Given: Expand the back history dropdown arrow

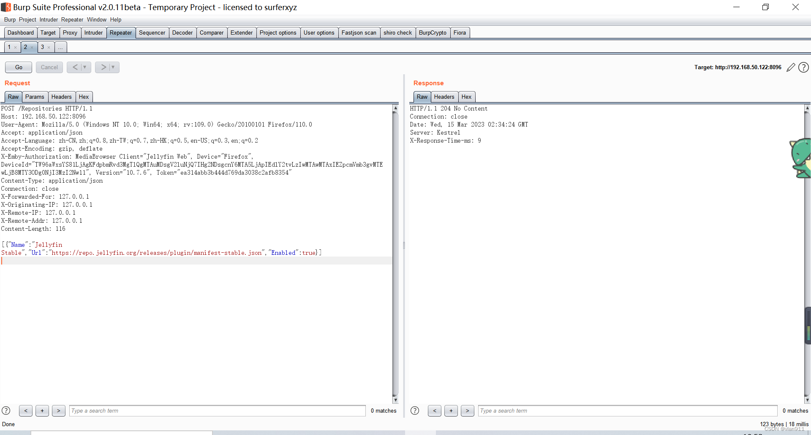Looking at the screenshot, I should [x=85, y=67].
